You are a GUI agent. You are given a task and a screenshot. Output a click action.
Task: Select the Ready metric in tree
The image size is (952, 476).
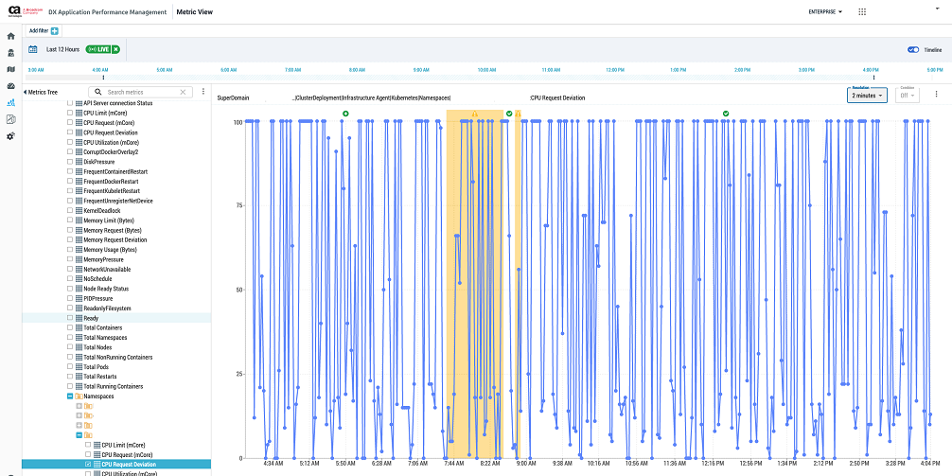(x=91, y=318)
